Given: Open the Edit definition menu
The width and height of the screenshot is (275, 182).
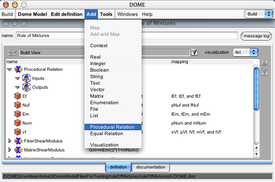Looking at the screenshot, I should pyautogui.click(x=67, y=14).
